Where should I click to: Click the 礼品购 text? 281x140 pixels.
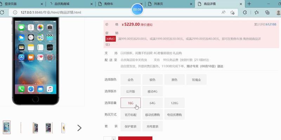pyautogui.click(x=177, y=53)
